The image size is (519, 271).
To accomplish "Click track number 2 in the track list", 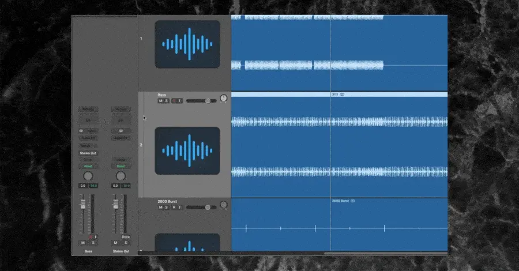I will click(141, 145).
